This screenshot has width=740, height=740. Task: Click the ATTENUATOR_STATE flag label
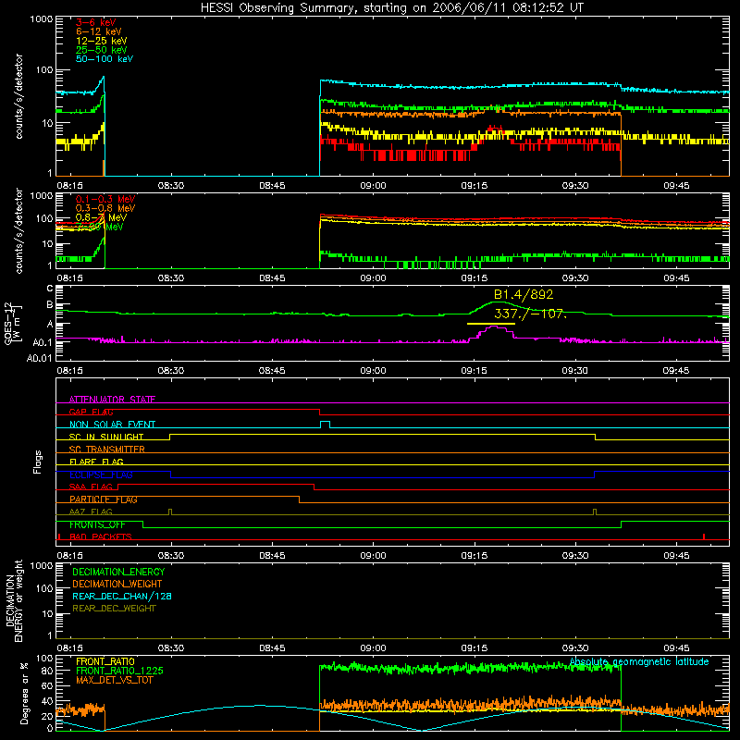pyautogui.click(x=112, y=400)
